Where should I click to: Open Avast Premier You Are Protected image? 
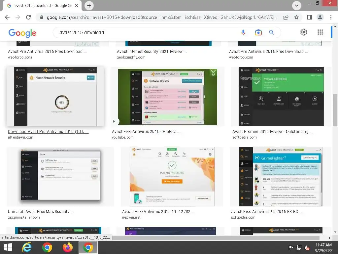(x=281, y=97)
